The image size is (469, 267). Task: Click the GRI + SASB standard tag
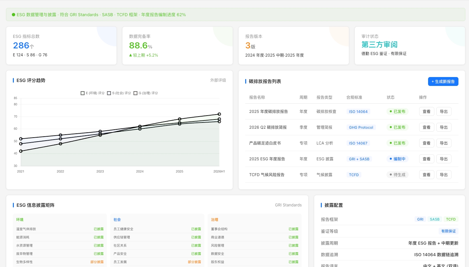tap(359, 159)
